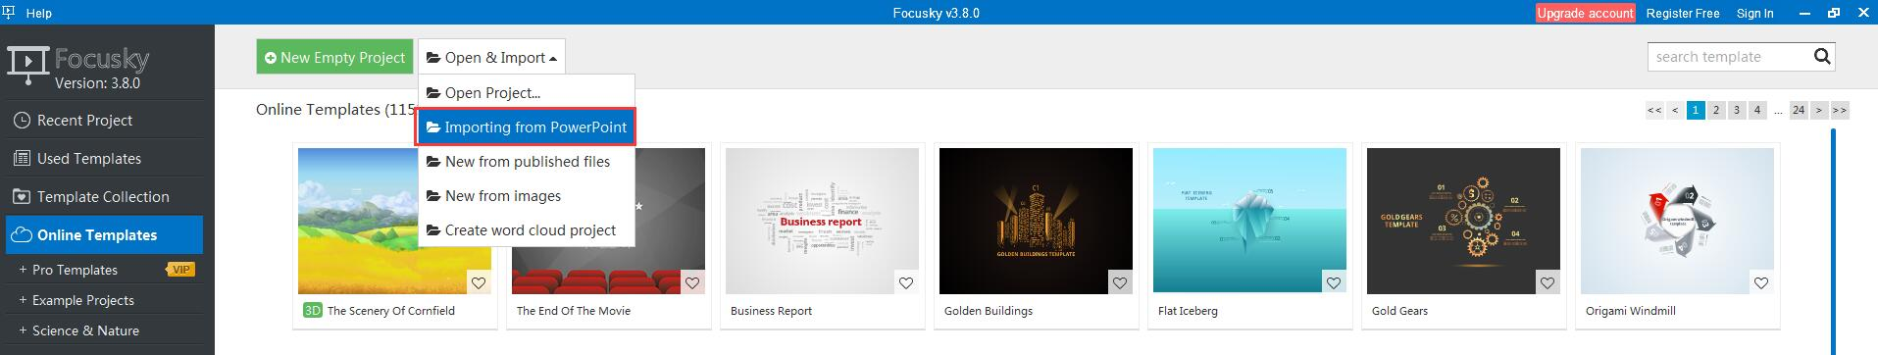Open the Help menu
Viewport: 1878px width, 355px height.
38,13
